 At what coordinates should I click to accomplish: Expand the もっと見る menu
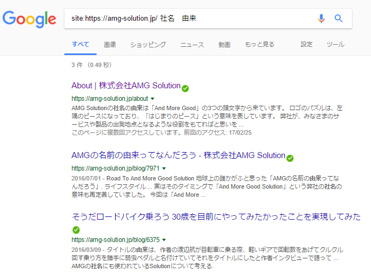click(x=260, y=45)
